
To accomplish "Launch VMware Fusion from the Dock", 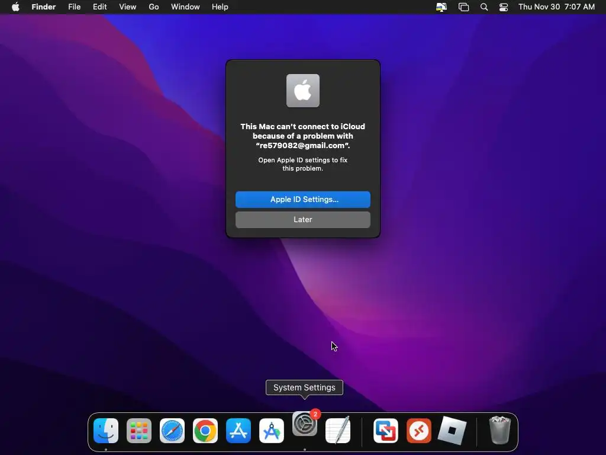I will click(x=386, y=431).
